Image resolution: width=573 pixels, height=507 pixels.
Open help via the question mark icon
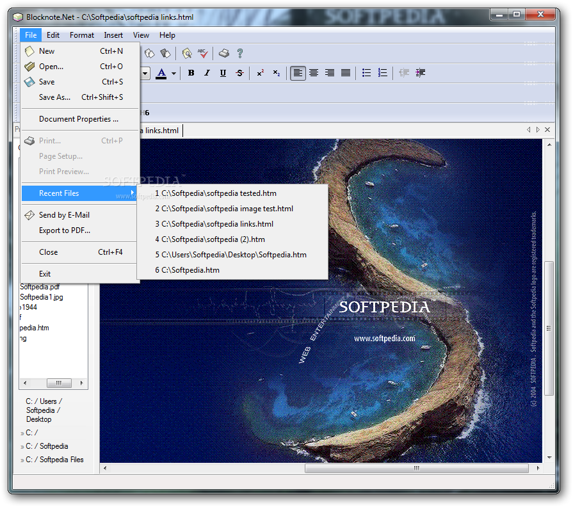(x=240, y=54)
